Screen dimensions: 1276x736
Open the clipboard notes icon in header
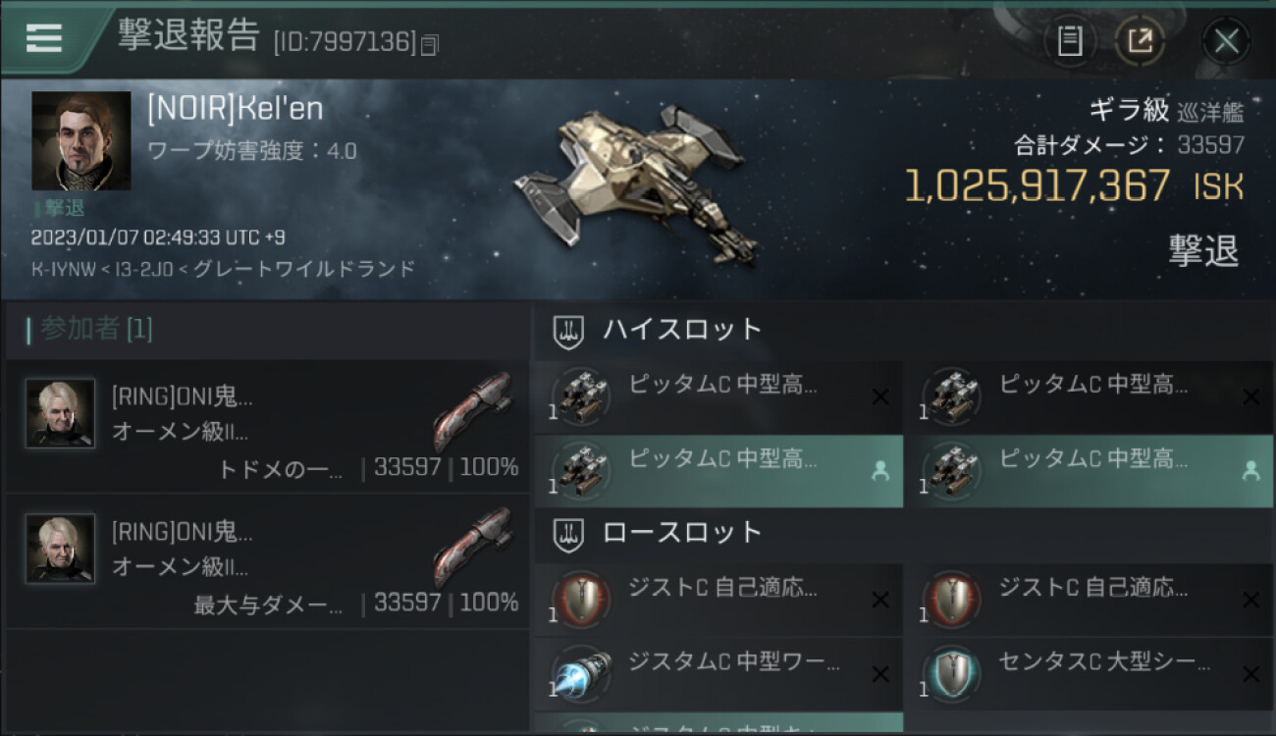1070,41
